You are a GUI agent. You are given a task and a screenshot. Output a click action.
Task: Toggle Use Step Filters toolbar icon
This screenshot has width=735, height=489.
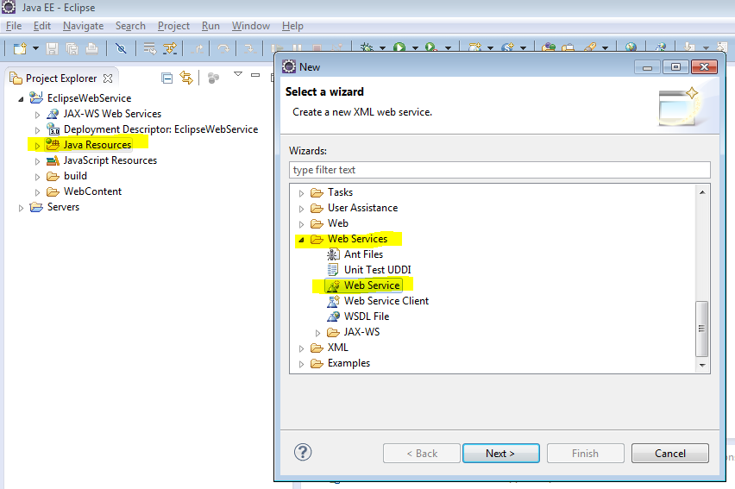point(170,48)
